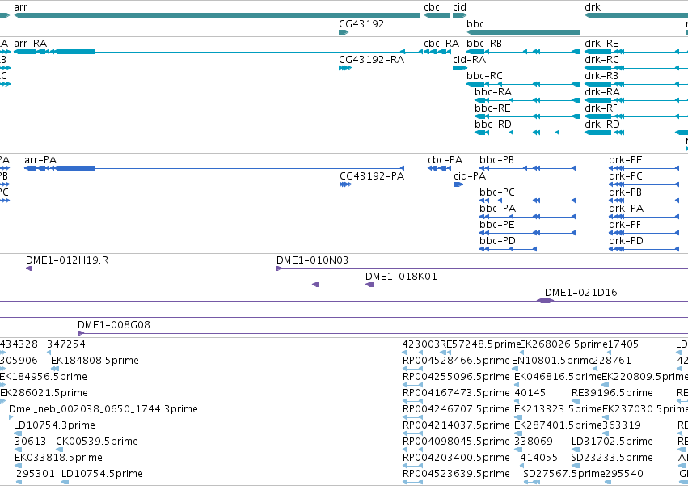This screenshot has height=486, width=688.
Task: Open the bbc-PD protein label
Action: [x=497, y=242]
